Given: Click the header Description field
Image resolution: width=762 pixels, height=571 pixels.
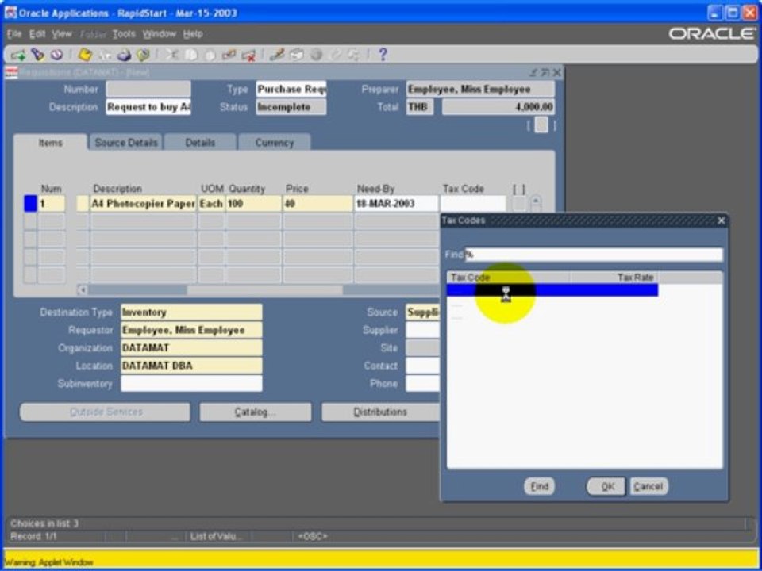Looking at the screenshot, I should pos(148,107).
